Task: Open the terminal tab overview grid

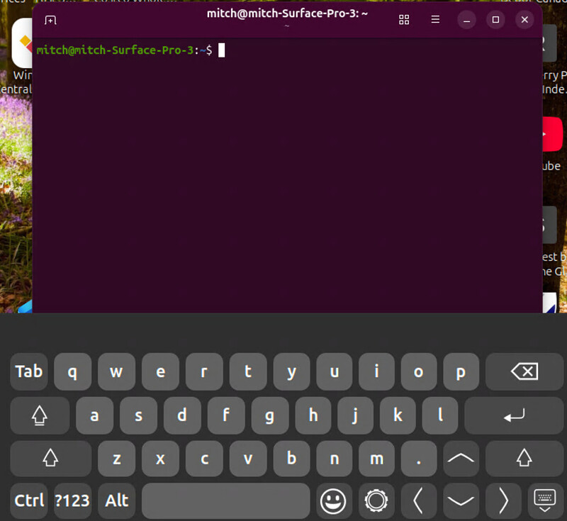Action: (x=404, y=20)
